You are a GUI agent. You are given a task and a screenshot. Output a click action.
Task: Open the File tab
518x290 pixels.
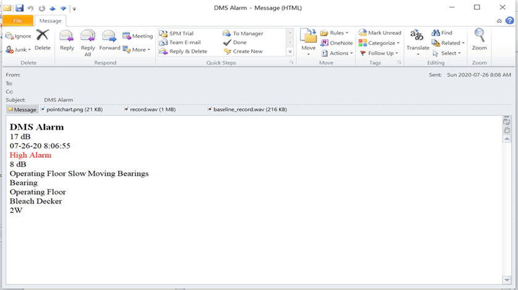click(17, 20)
